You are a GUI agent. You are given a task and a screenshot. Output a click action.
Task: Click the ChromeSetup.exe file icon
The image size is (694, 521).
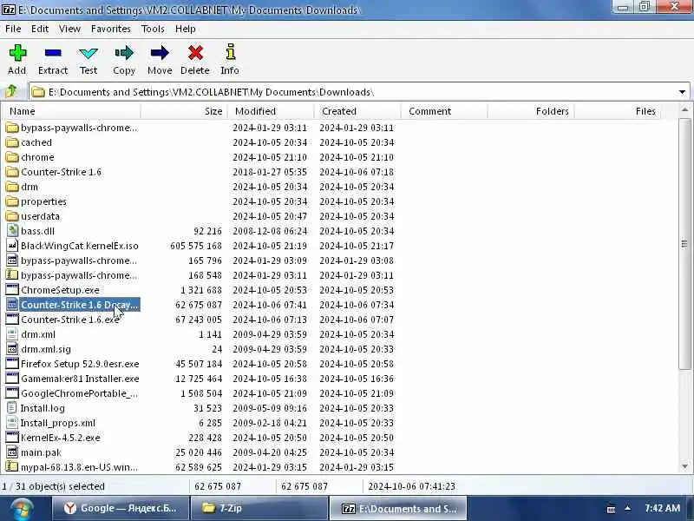tap(12, 290)
